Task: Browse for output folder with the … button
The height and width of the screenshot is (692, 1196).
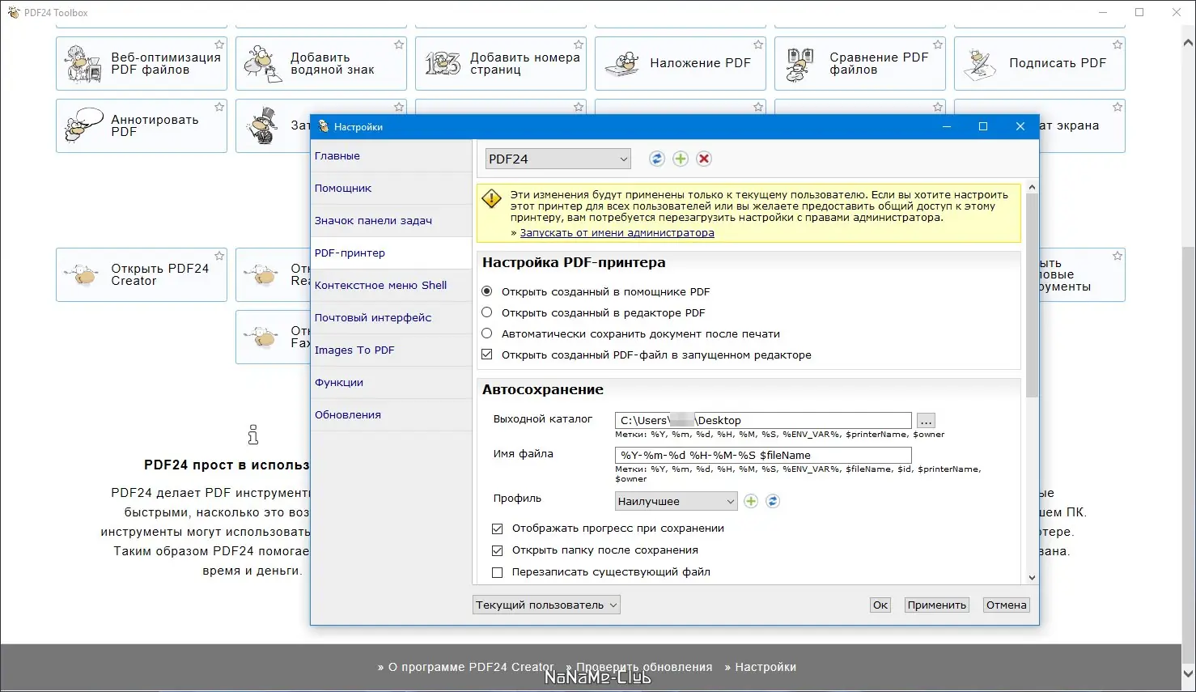Action: pyautogui.click(x=927, y=421)
